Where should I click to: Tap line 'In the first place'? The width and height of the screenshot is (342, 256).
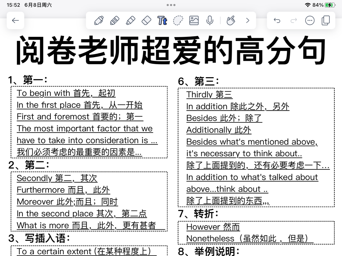80,105
